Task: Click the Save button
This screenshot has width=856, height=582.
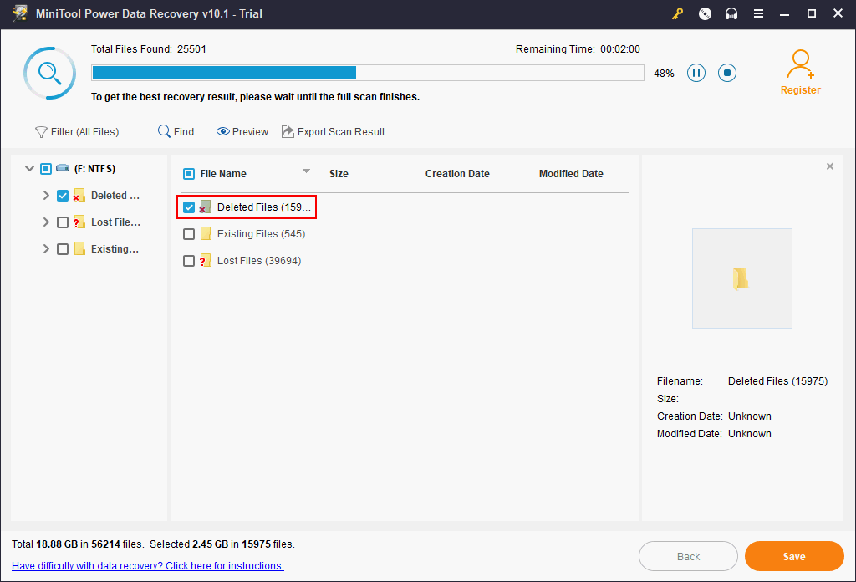Action: (794, 556)
